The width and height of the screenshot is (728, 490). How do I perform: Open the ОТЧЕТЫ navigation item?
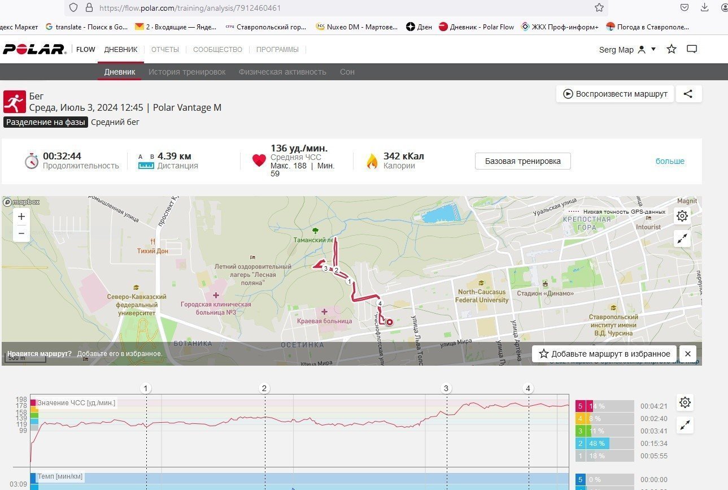coord(165,50)
